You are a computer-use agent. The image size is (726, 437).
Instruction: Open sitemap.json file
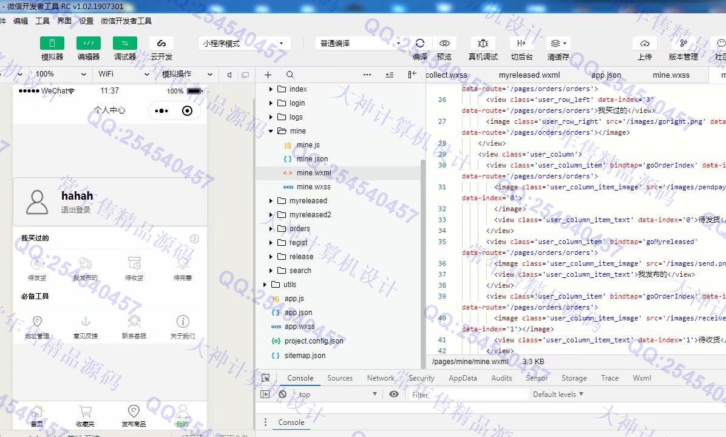tap(305, 356)
